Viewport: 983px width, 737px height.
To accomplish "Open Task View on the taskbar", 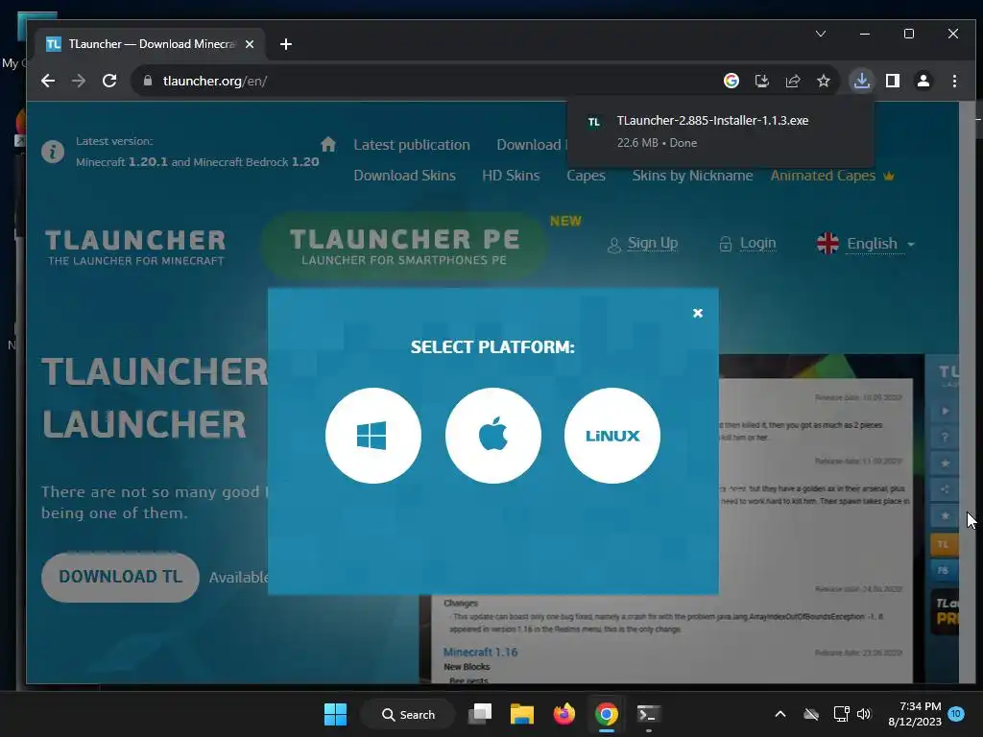I will pyautogui.click(x=480, y=714).
